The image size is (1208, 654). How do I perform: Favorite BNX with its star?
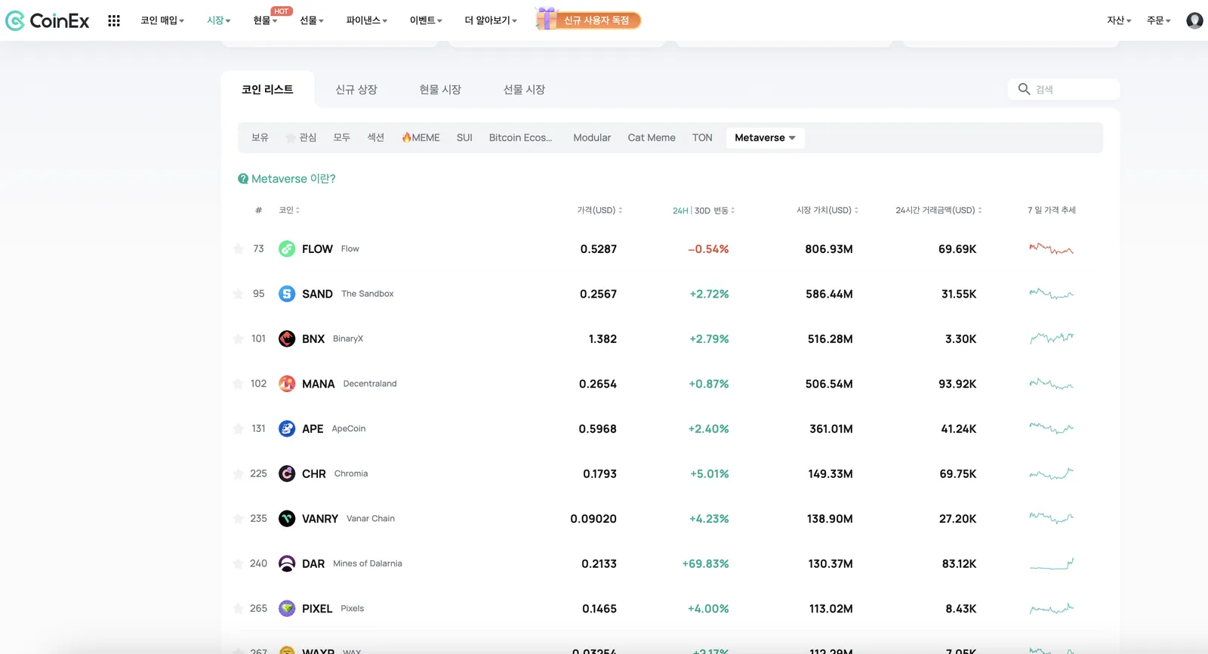pyautogui.click(x=239, y=338)
